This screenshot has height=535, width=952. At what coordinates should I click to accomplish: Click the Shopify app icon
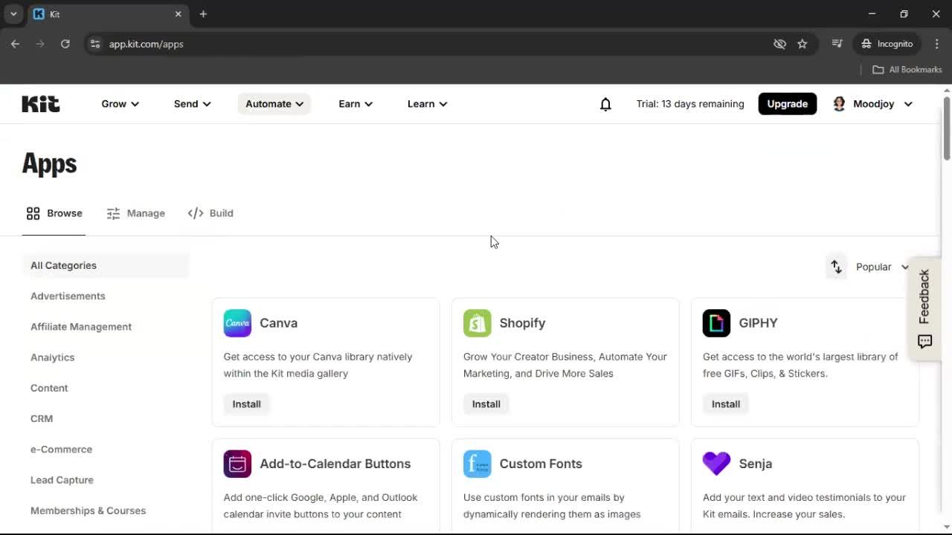pyautogui.click(x=477, y=322)
